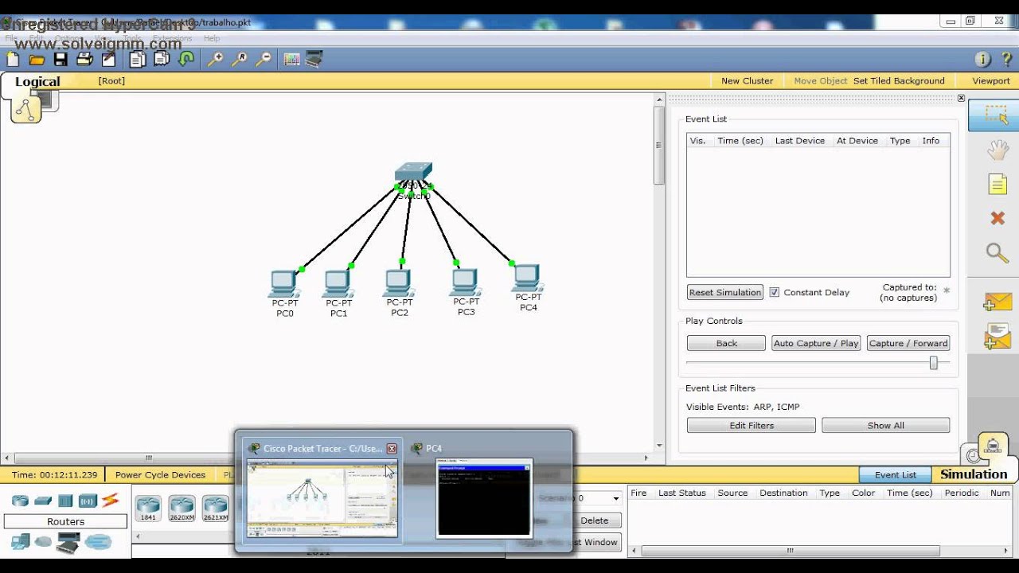Select the Routers device category icon

(20, 501)
